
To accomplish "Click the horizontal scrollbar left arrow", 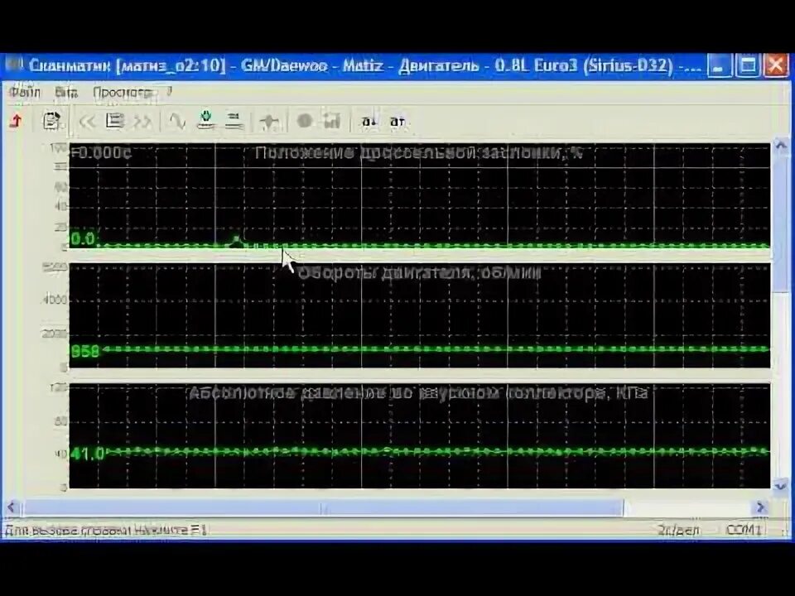I will pos(11,507).
